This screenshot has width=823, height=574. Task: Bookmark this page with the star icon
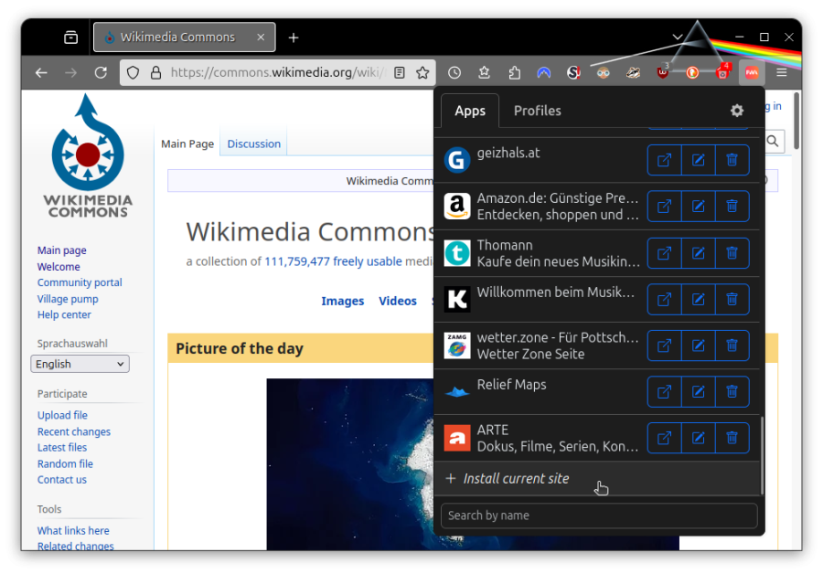point(422,72)
